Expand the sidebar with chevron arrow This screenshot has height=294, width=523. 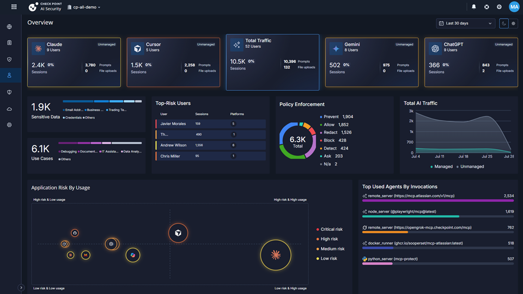(21, 287)
